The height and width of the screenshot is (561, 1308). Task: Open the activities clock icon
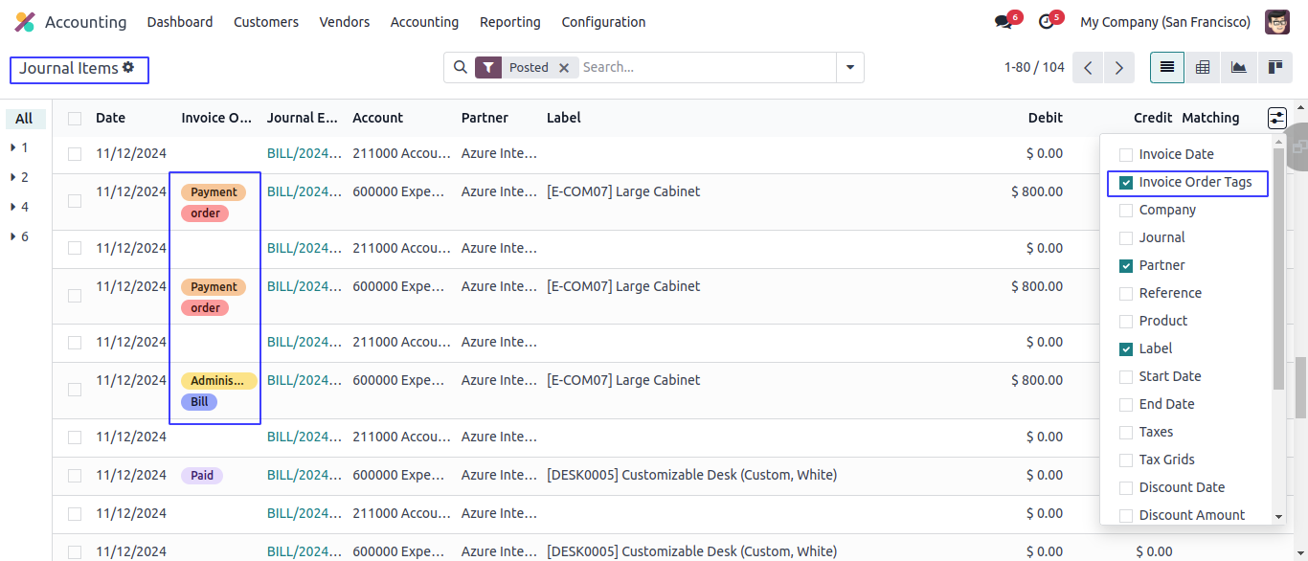1046,22
